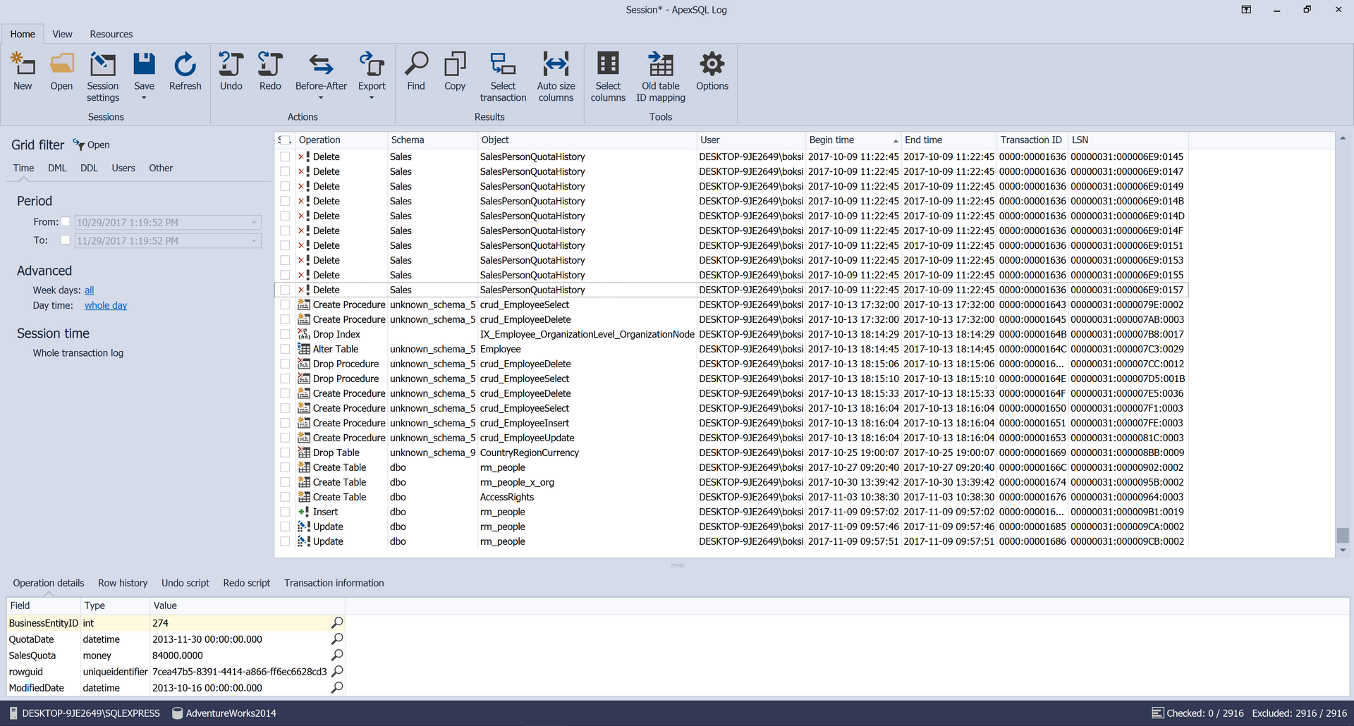
Task: Expand the From date dropdown
Action: point(254,222)
